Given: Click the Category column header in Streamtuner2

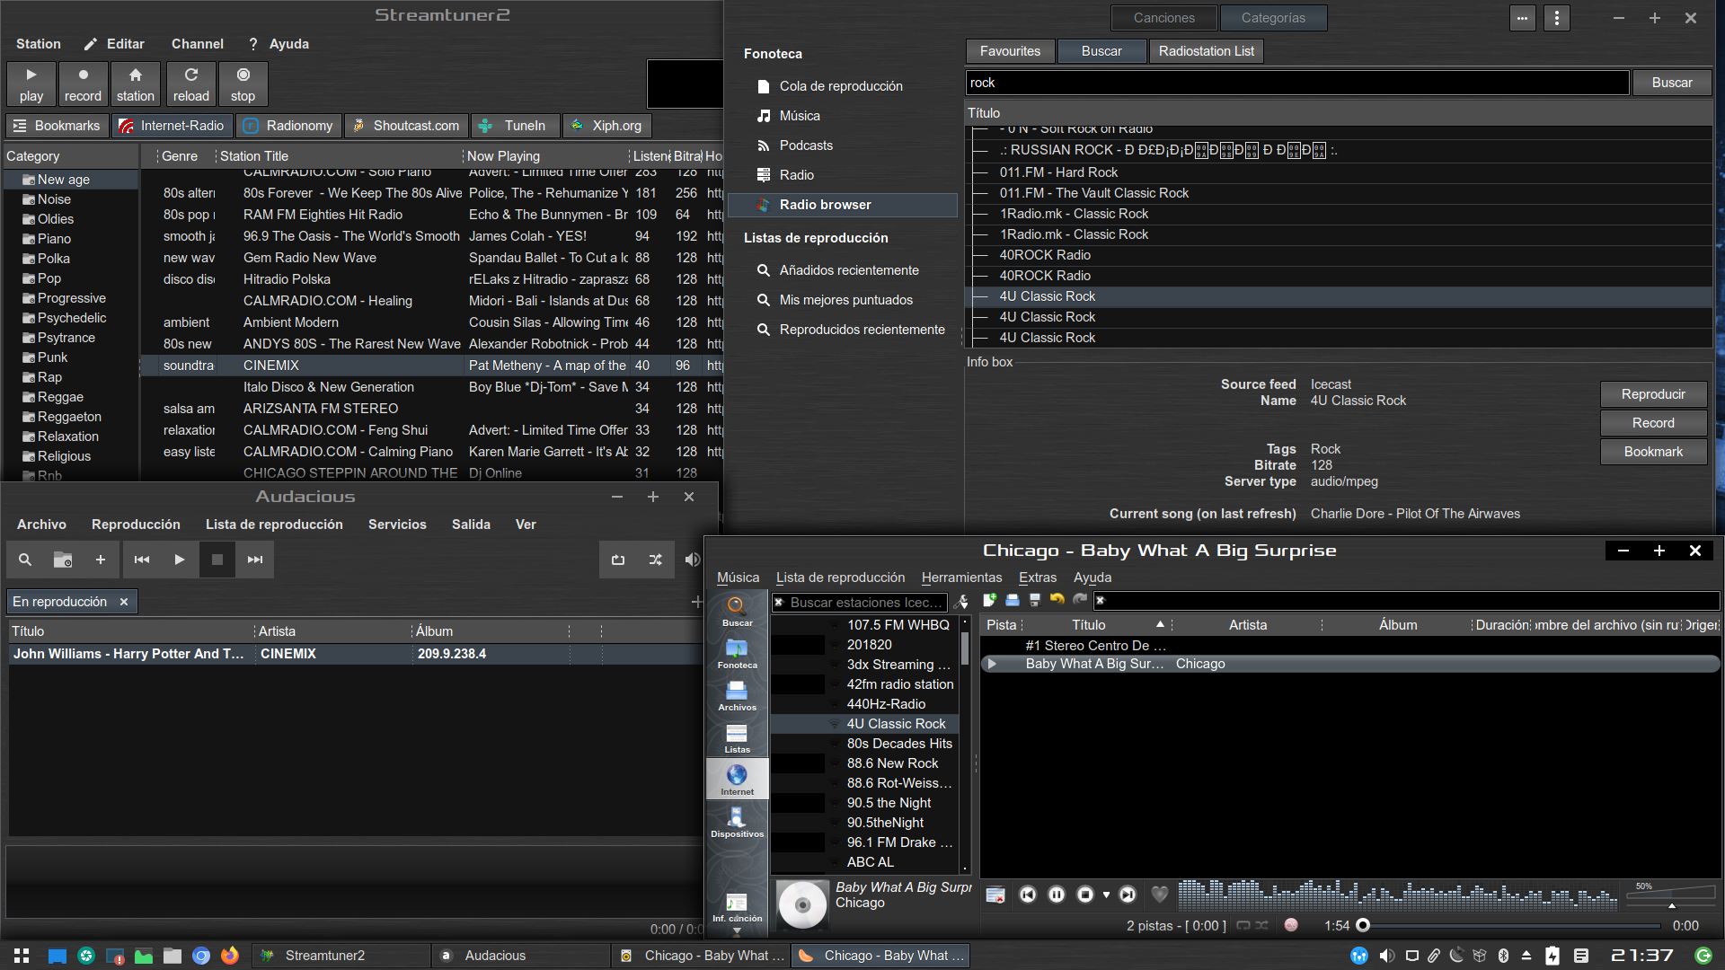Looking at the screenshot, I should [71, 156].
